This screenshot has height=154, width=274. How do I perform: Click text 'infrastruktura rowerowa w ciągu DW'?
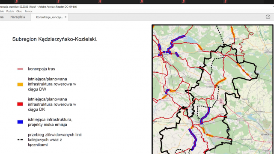pyautogui.click(x=52, y=87)
